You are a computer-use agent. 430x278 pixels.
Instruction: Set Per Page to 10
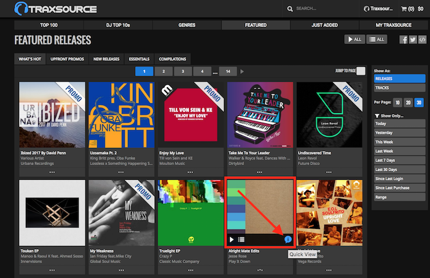point(399,102)
